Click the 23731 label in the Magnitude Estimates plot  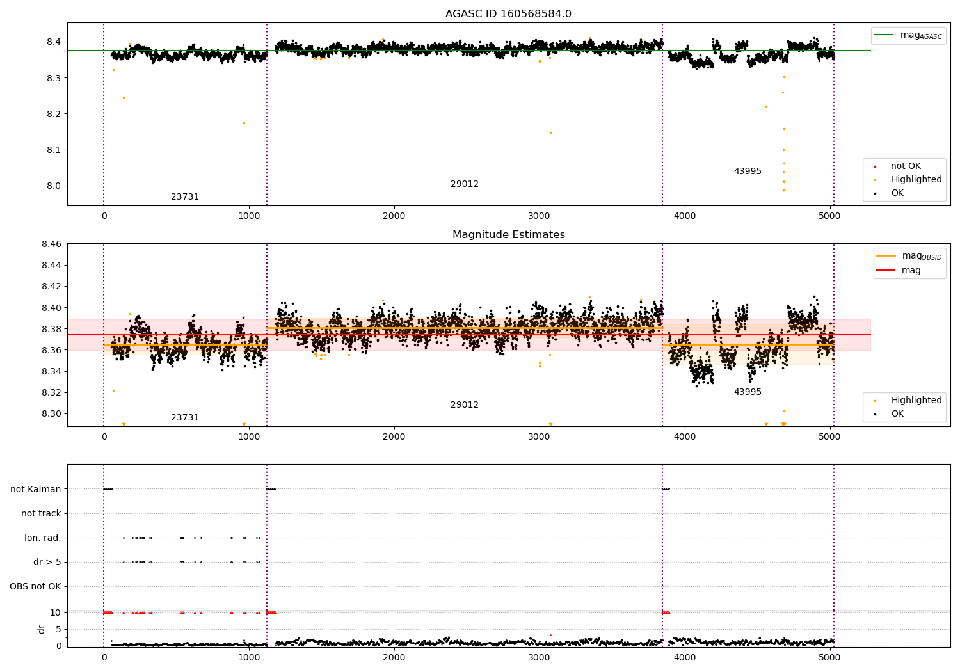(185, 418)
